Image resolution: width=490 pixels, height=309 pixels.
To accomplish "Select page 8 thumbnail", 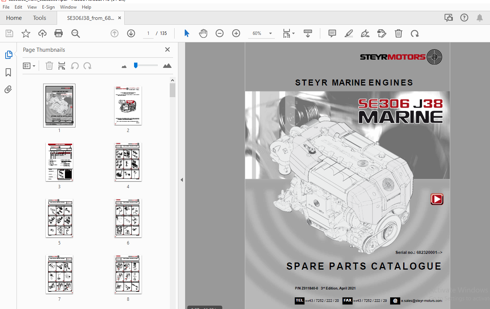I will point(128,274).
